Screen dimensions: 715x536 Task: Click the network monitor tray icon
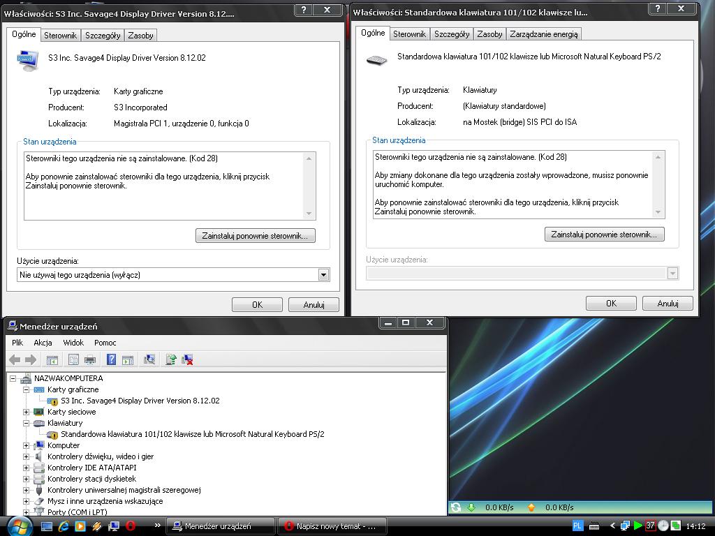[x=626, y=526]
